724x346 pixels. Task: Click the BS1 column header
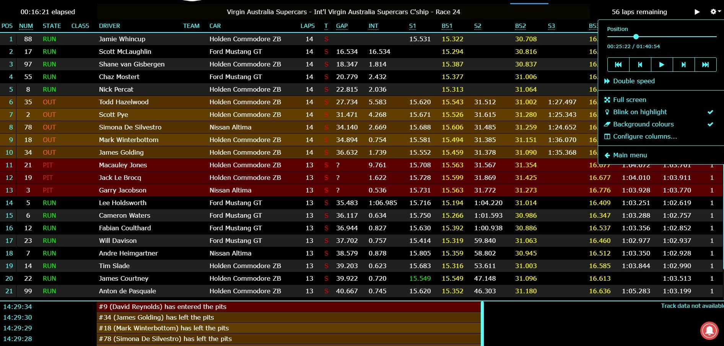447,26
